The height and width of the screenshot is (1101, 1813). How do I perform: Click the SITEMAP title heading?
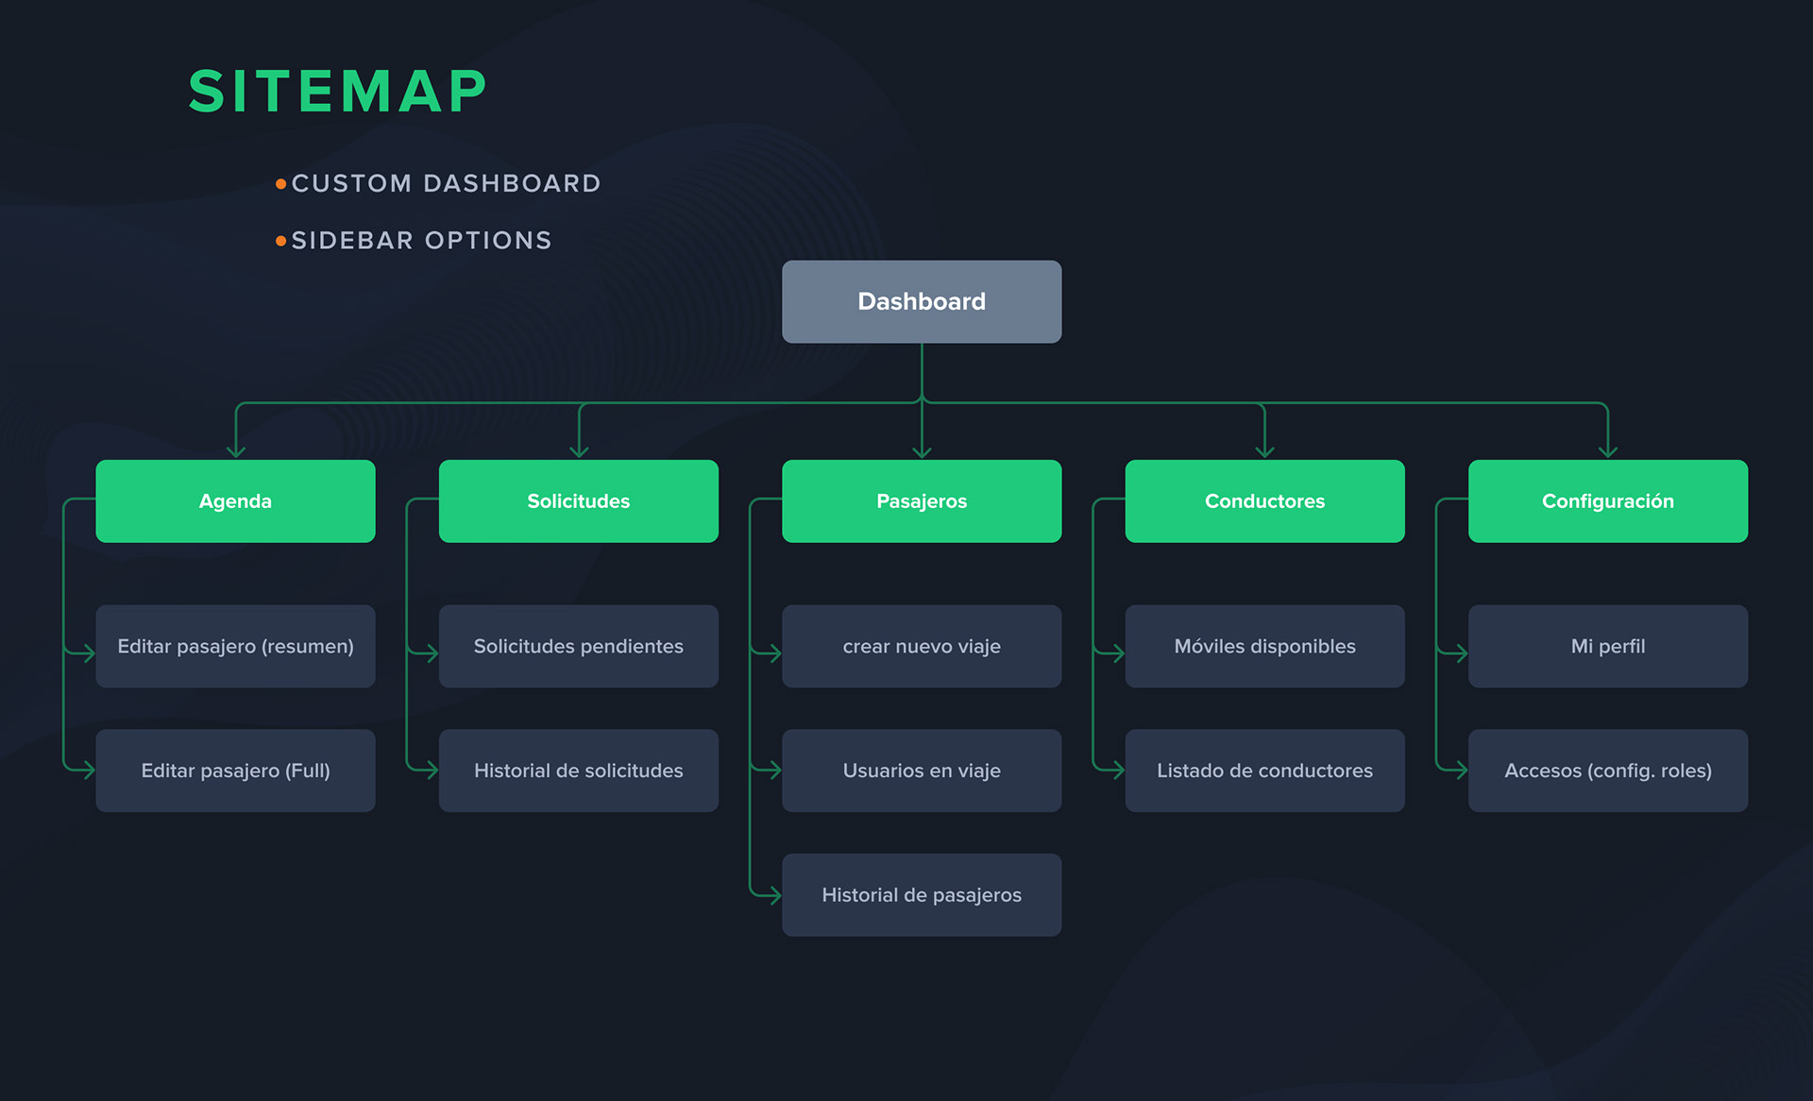[337, 92]
